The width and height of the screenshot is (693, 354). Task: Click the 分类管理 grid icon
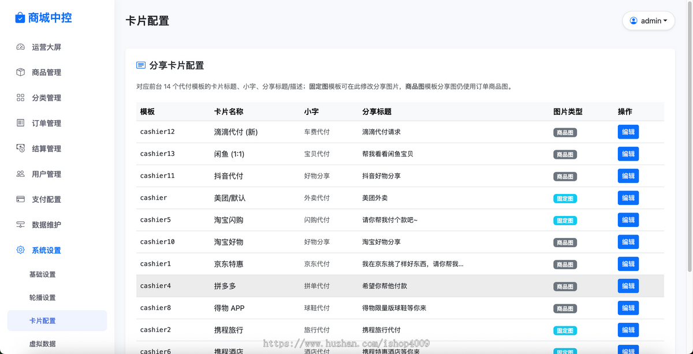tap(21, 98)
